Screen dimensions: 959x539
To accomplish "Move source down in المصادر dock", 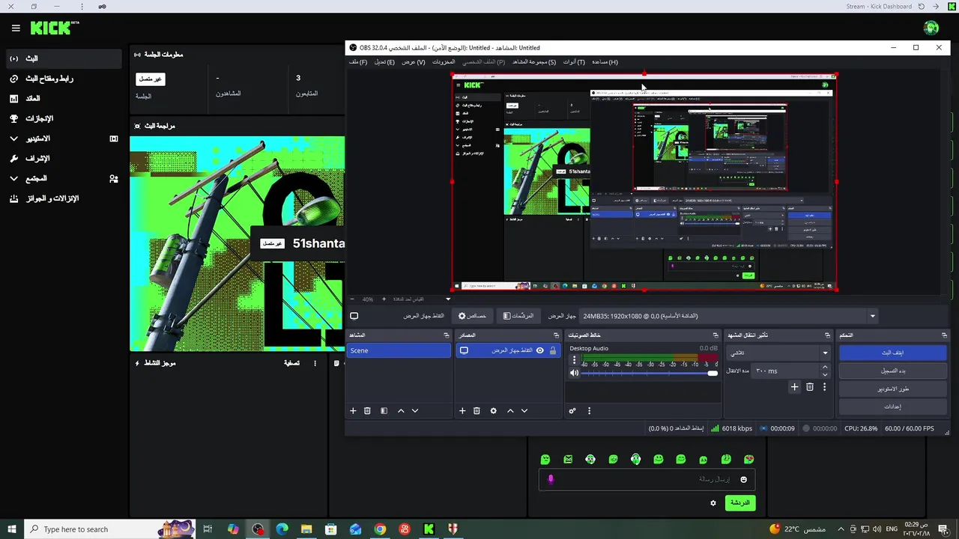I will click(x=524, y=410).
